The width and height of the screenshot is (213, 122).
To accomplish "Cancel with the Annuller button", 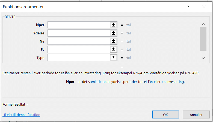I will point(196,115).
